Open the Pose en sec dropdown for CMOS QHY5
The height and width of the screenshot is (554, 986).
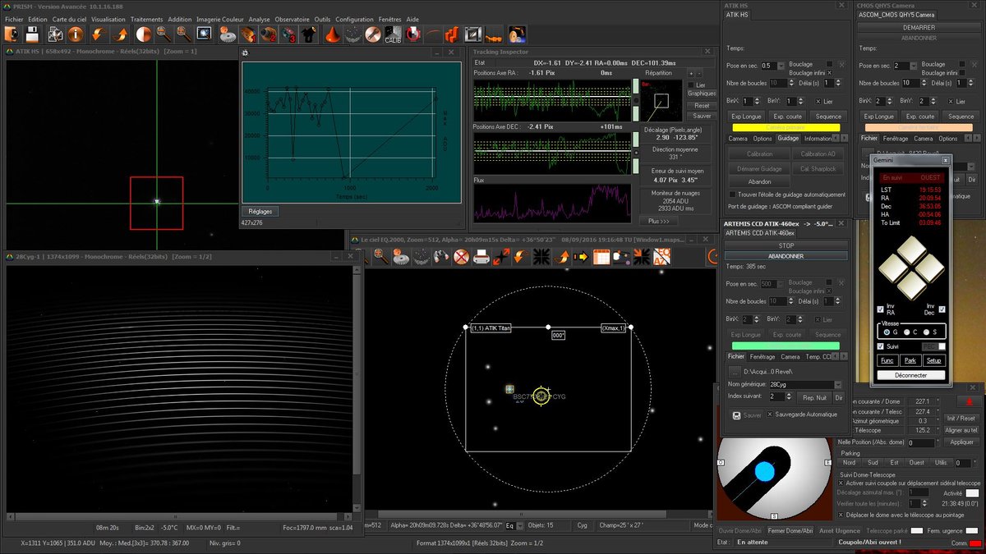point(911,66)
